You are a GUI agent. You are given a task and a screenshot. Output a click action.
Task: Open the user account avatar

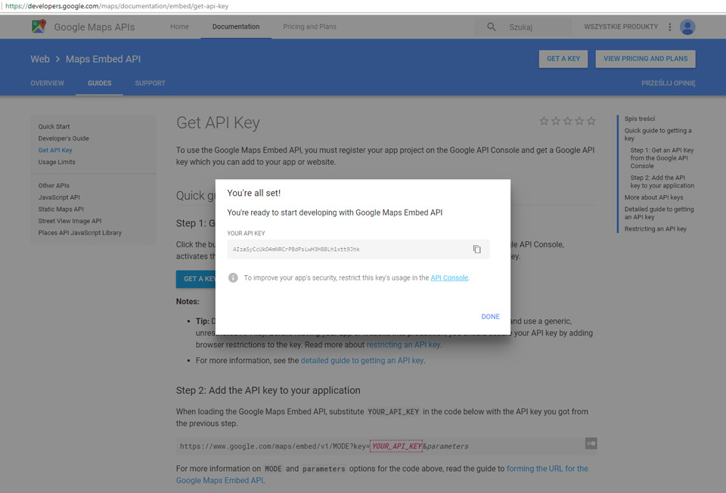coord(687,27)
